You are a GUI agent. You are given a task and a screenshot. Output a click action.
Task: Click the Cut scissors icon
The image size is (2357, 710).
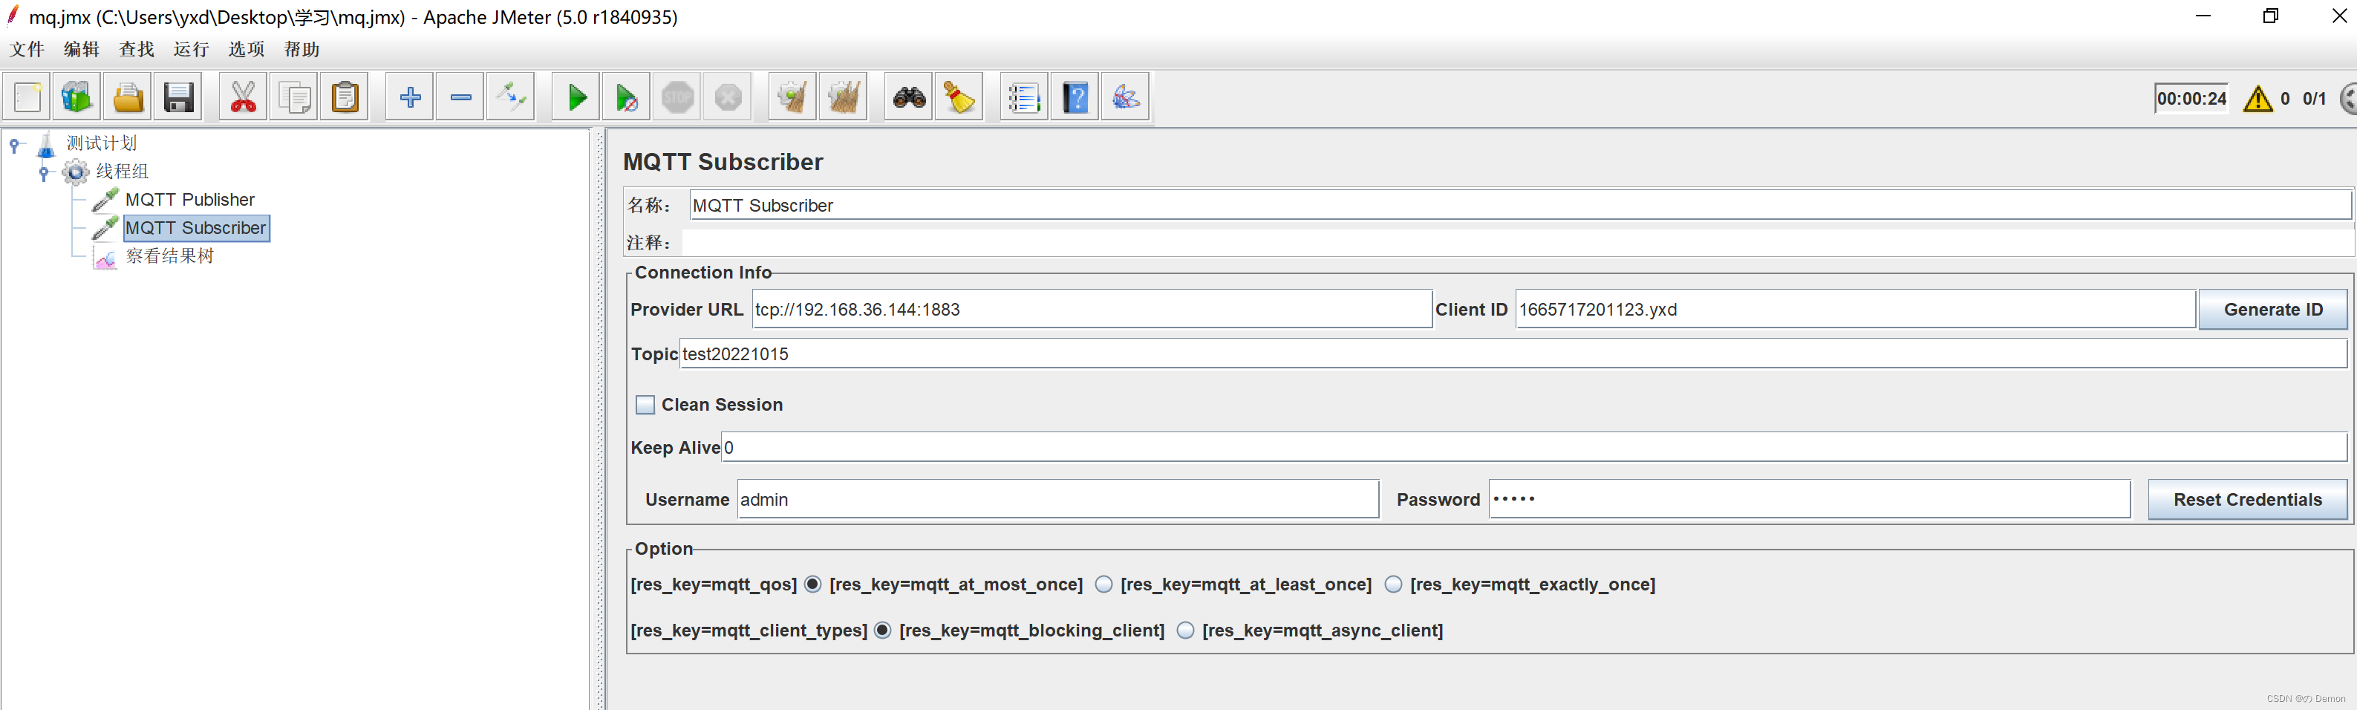[244, 97]
